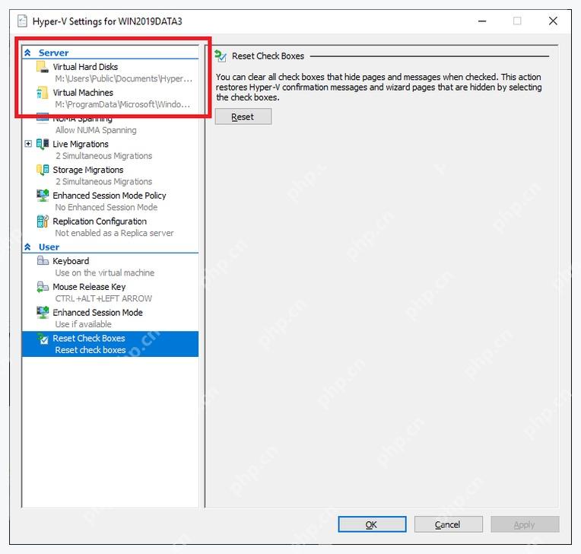Select the Keyboard user setting

click(x=71, y=261)
